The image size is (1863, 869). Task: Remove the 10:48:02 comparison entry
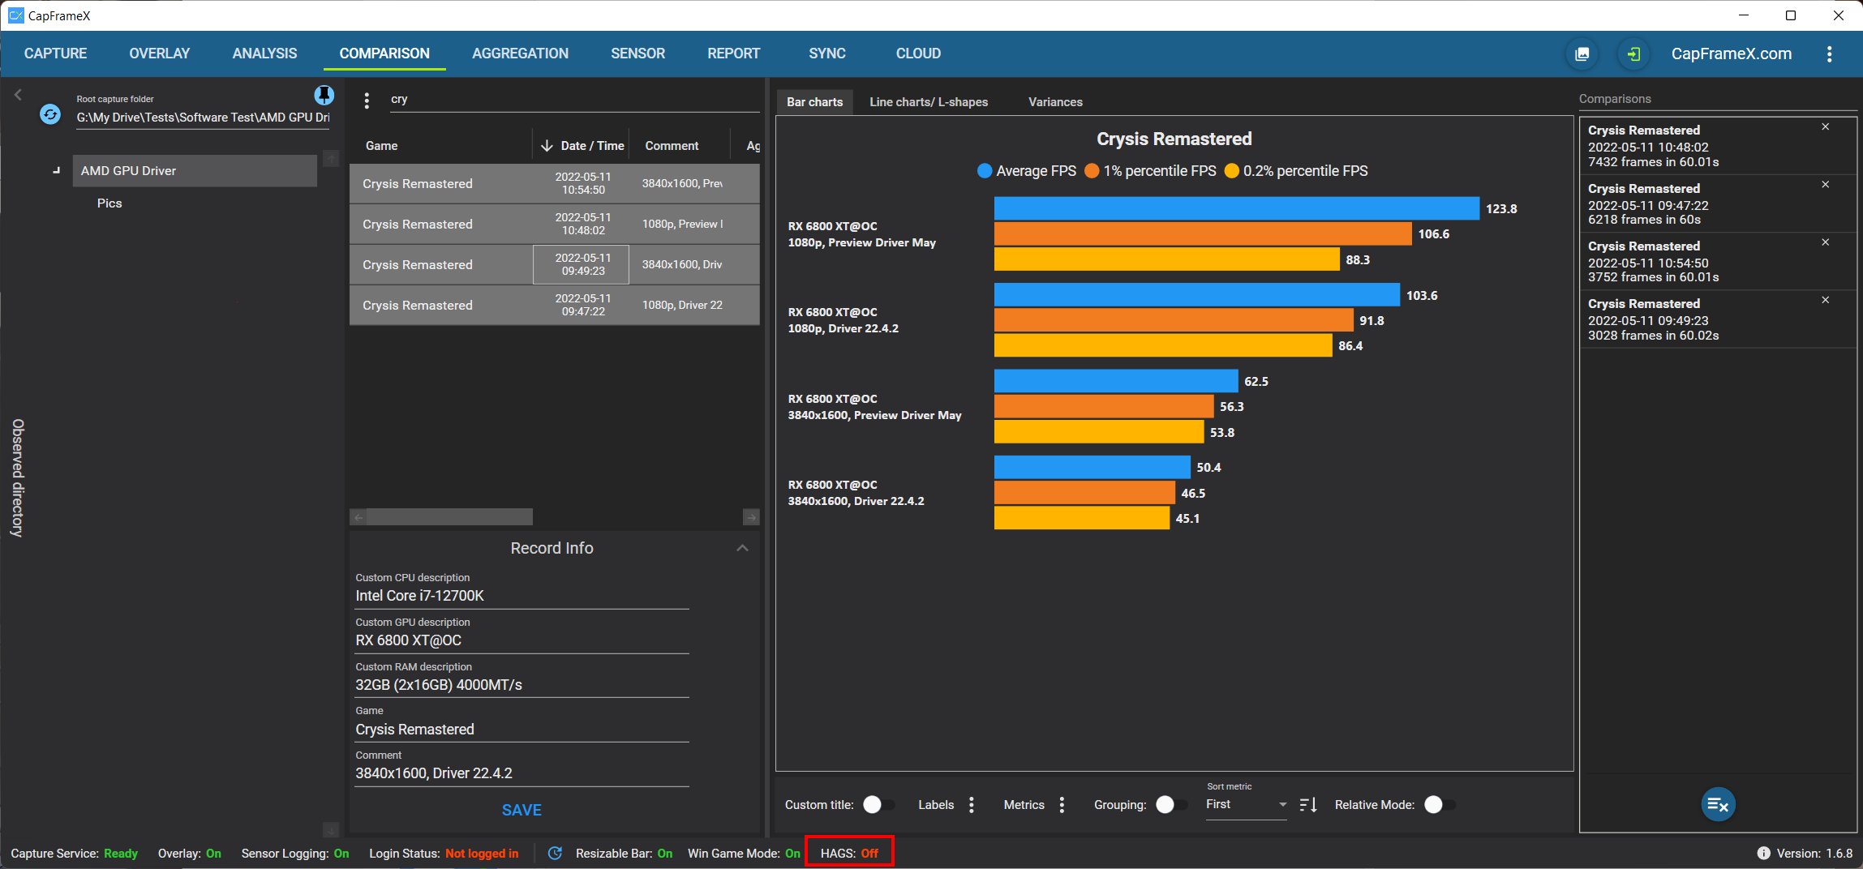[1825, 127]
